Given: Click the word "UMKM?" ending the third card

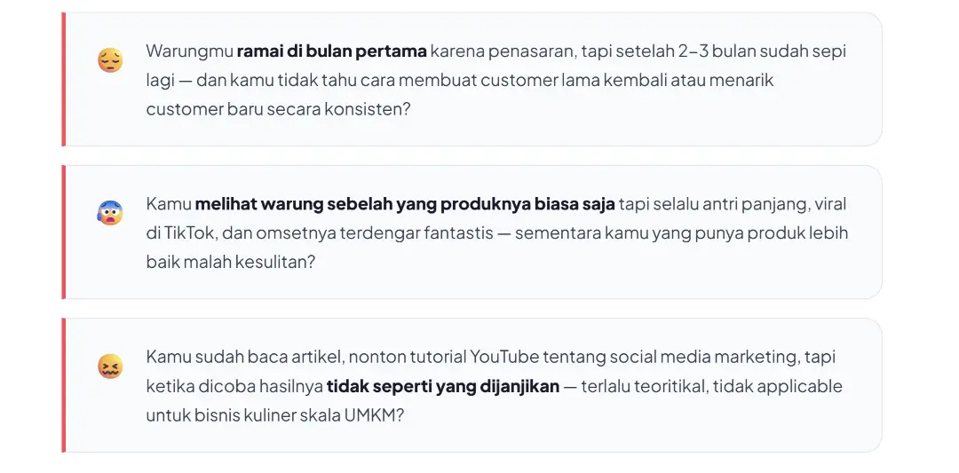Looking at the screenshot, I should [x=373, y=415].
